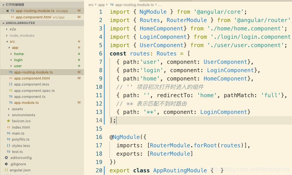Collapse the src folder

coord(7,41)
